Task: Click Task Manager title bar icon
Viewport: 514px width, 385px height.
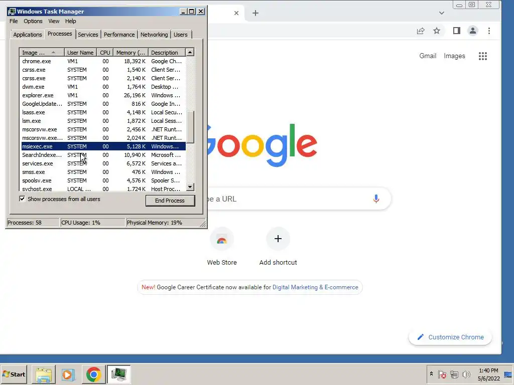Action: (x=12, y=12)
